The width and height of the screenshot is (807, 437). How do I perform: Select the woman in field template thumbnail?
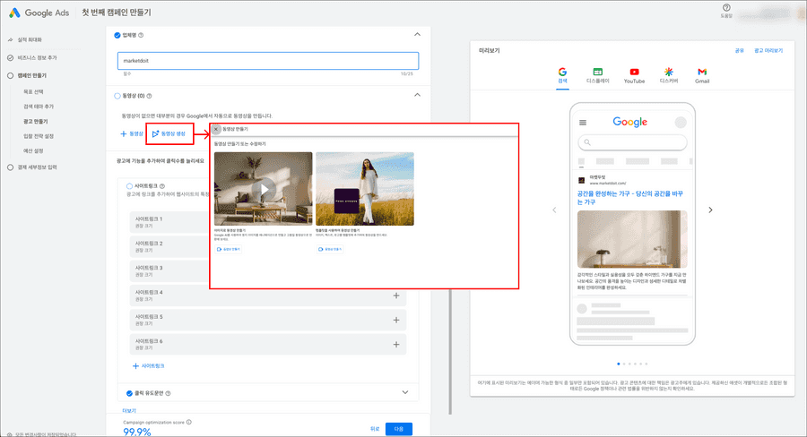(365, 189)
